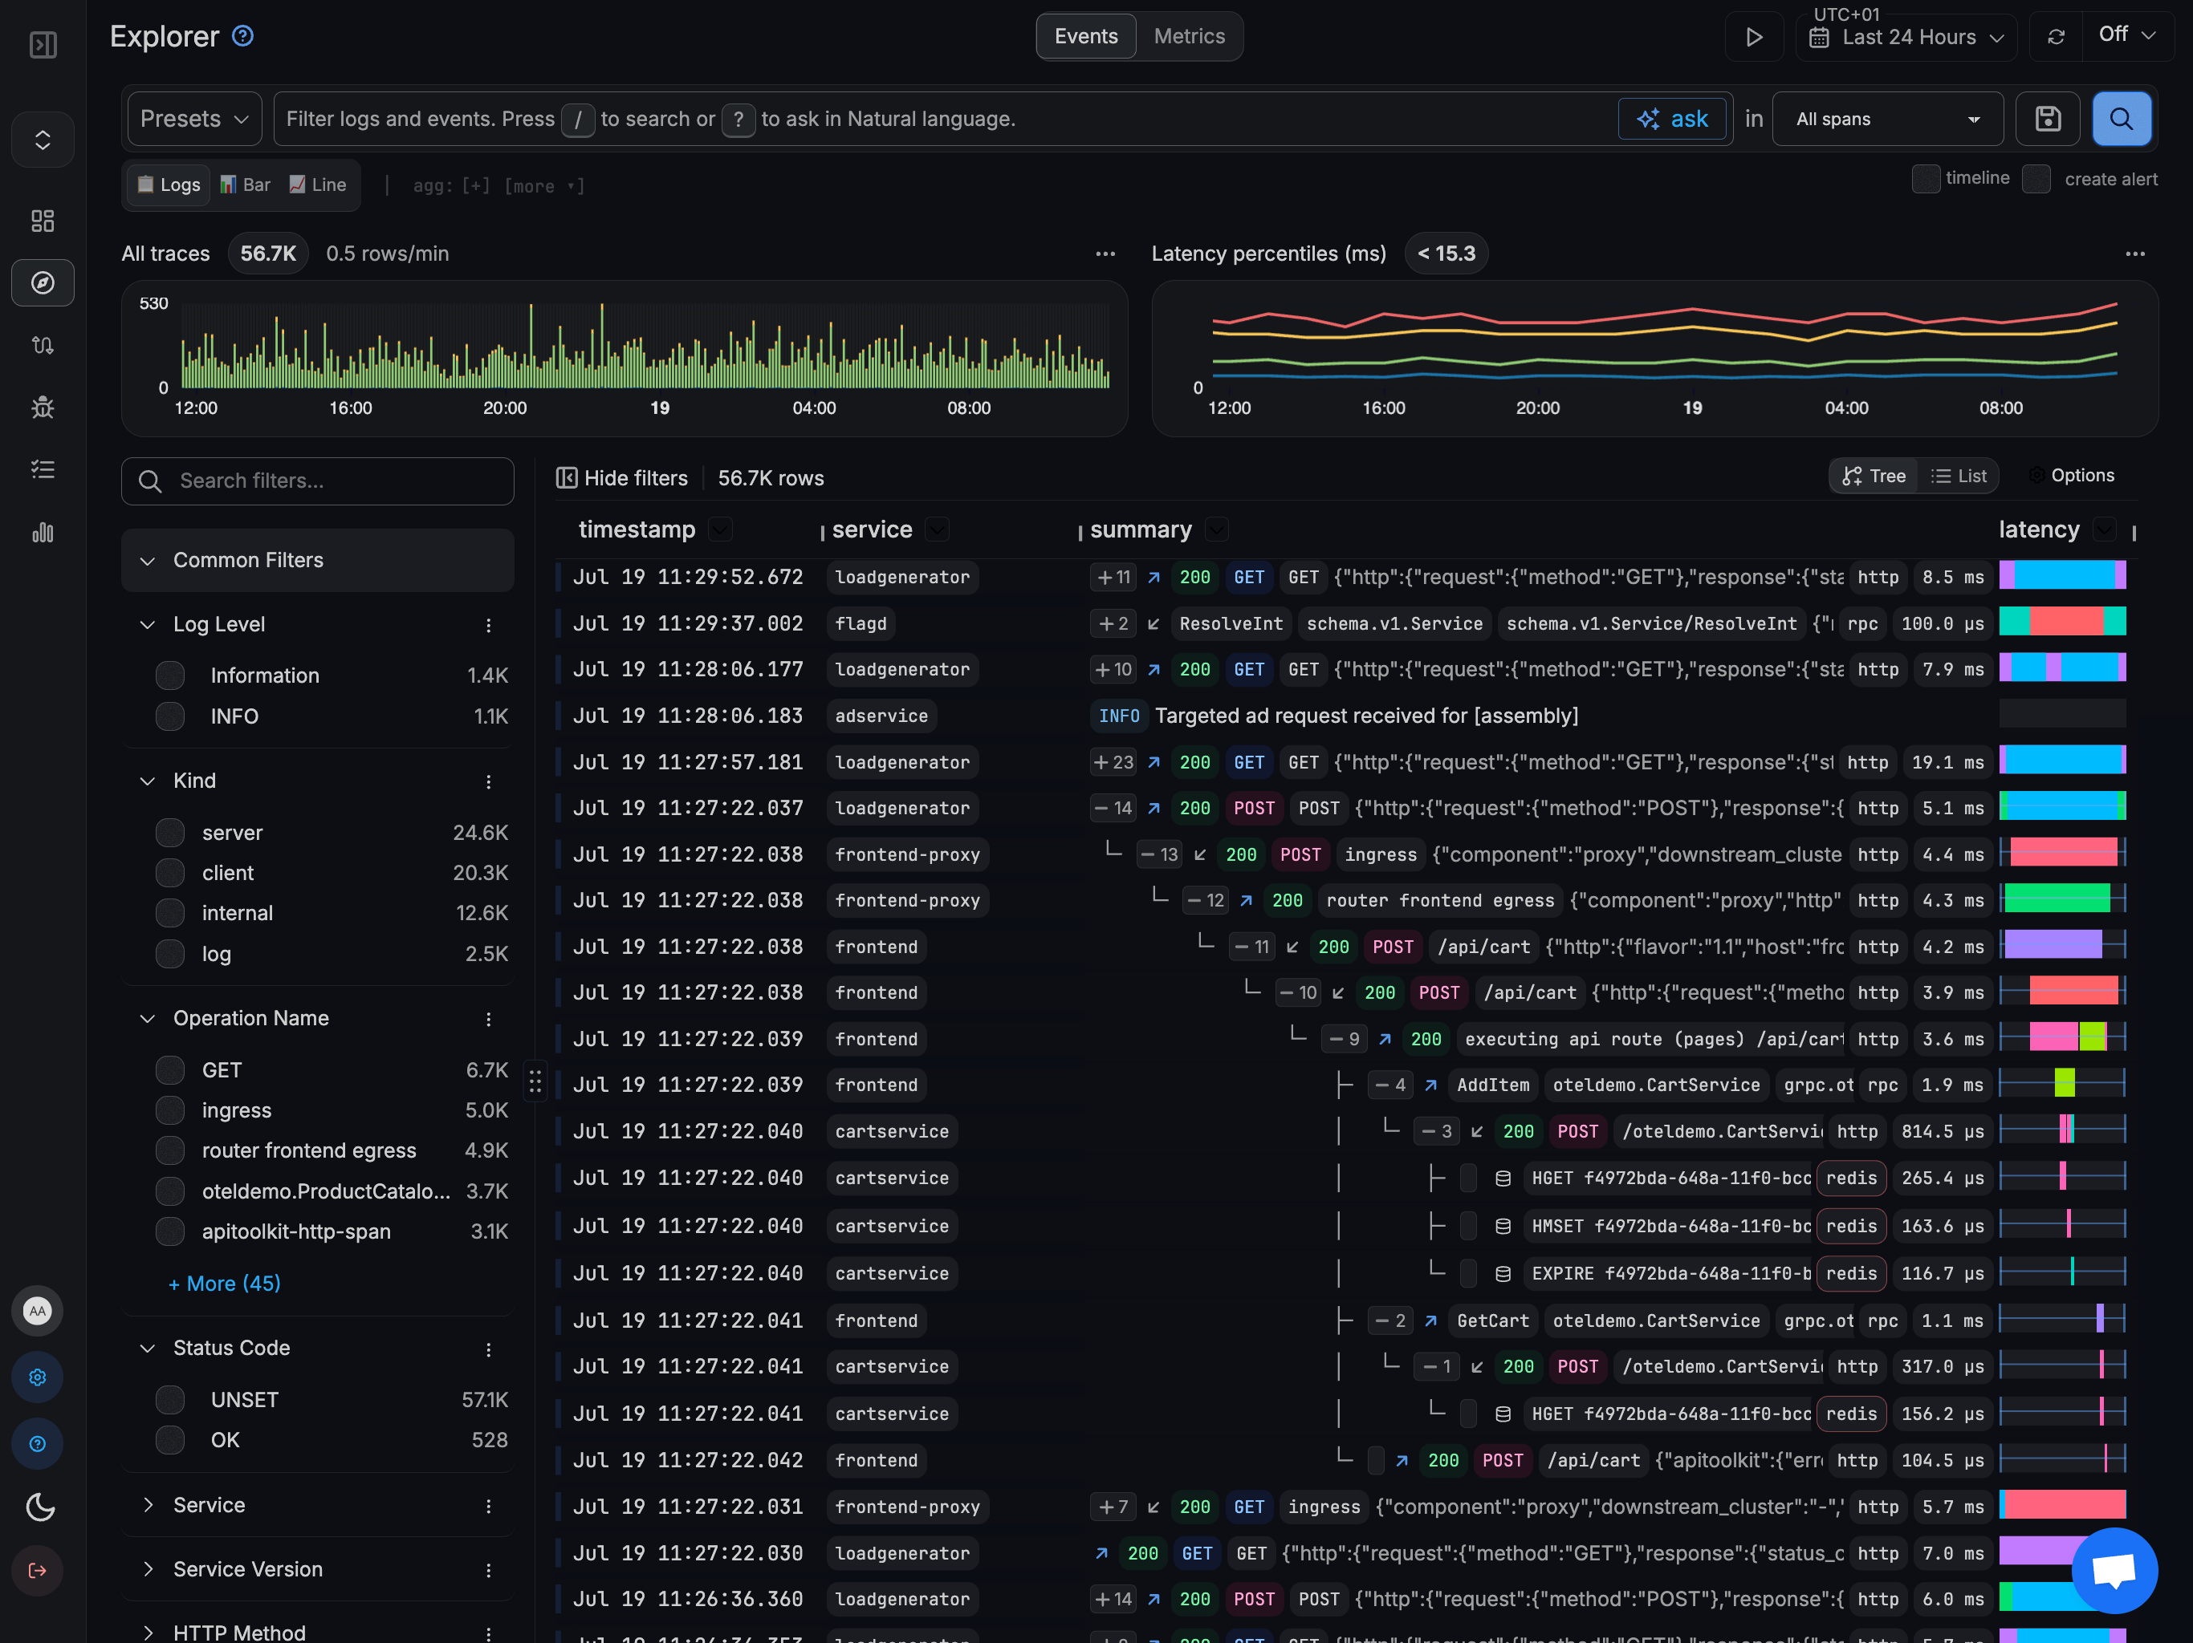Viewport: 2193px width, 1643px height.
Task: Click the refresh icon in top bar
Action: pos(2057,37)
